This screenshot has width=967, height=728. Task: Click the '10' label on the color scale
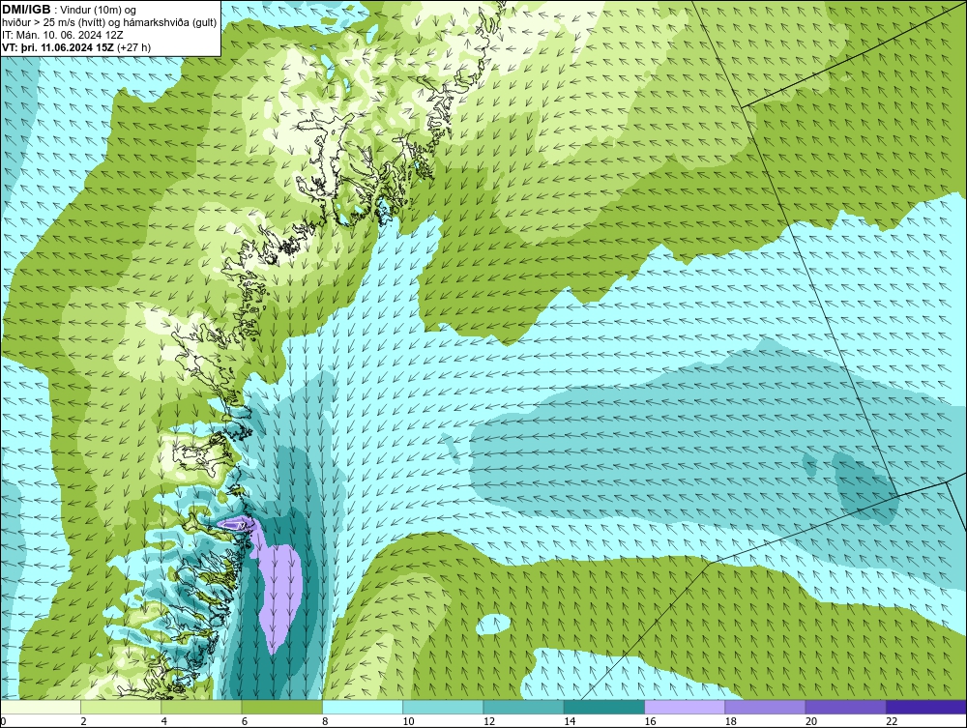408,721
